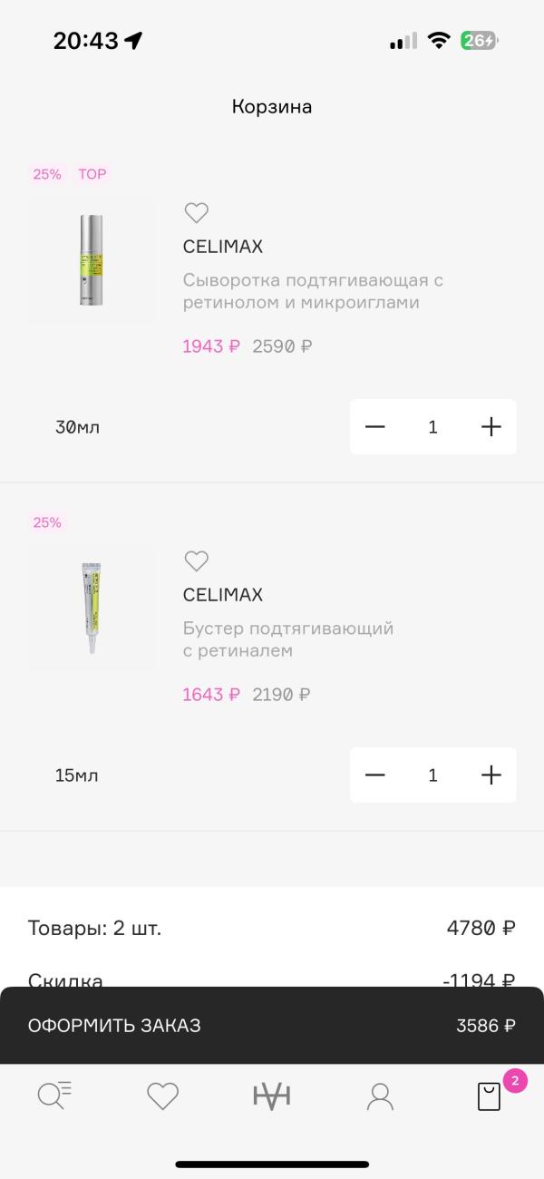Open the serum product thumbnail
The height and width of the screenshot is (1179, 544).
pos(92,259)
